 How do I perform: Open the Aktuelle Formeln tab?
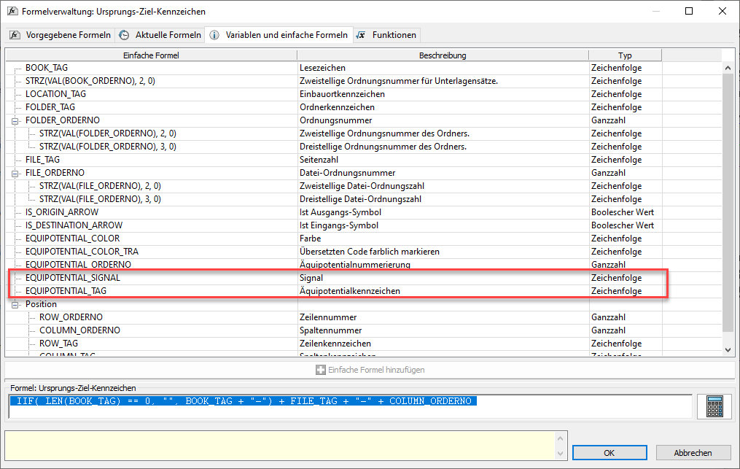[x=160, y=35]
